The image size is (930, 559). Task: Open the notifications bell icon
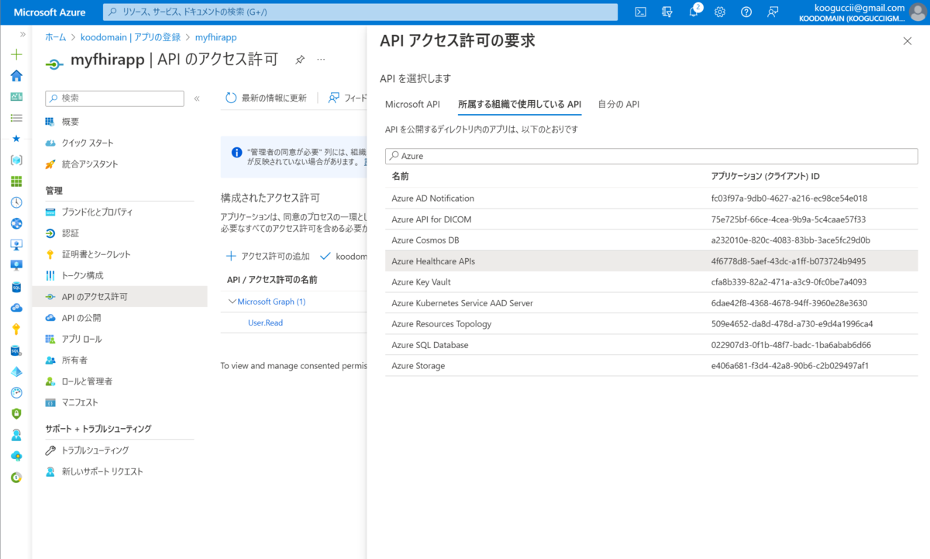694,12
